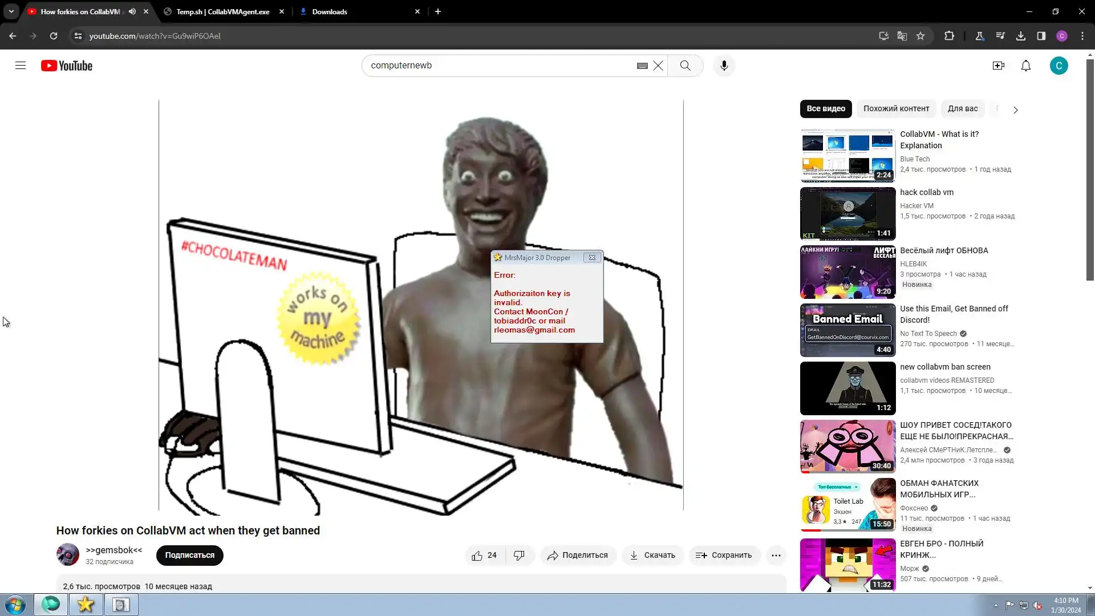Click the search magnifier button
Viewport: 1095px width, 616px height.
[x=685, y=66]
